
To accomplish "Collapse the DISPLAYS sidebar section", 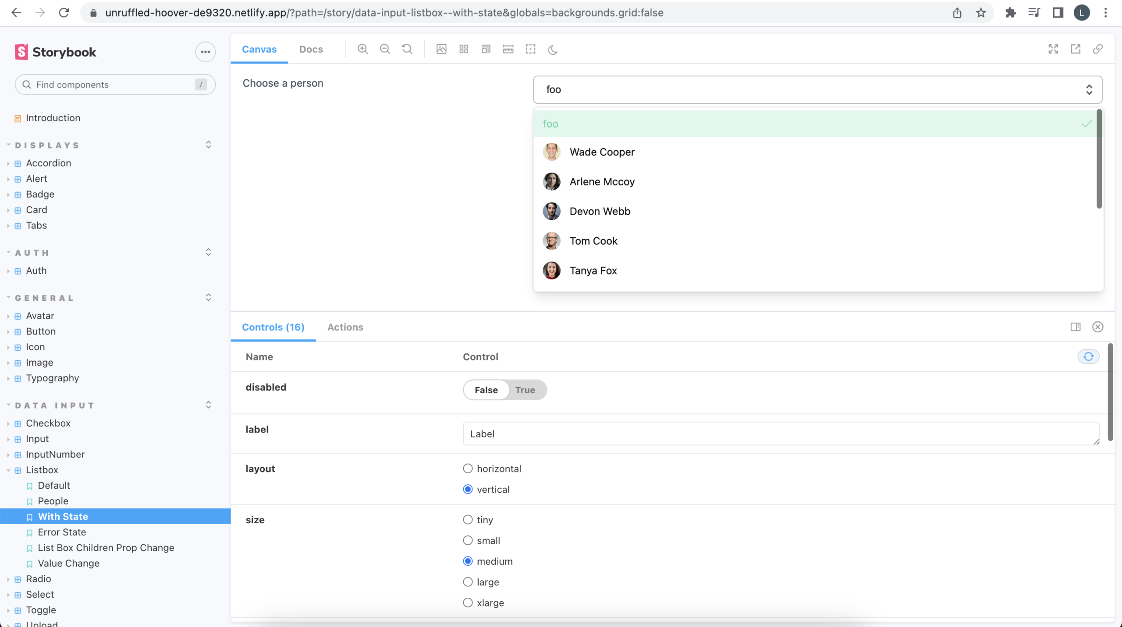I will 47,145.
